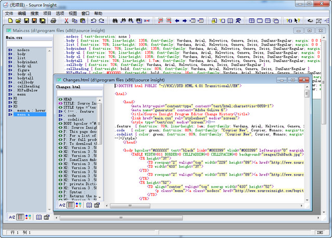Click the Go Back blue arrow icon
The width and height of the screenshot is (332, 238).
tap(177, 21)
